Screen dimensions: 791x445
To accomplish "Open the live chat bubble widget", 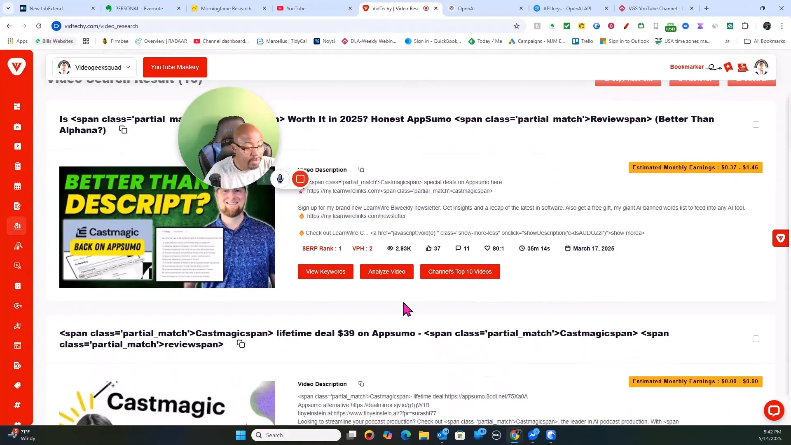I will pos(774,410).
